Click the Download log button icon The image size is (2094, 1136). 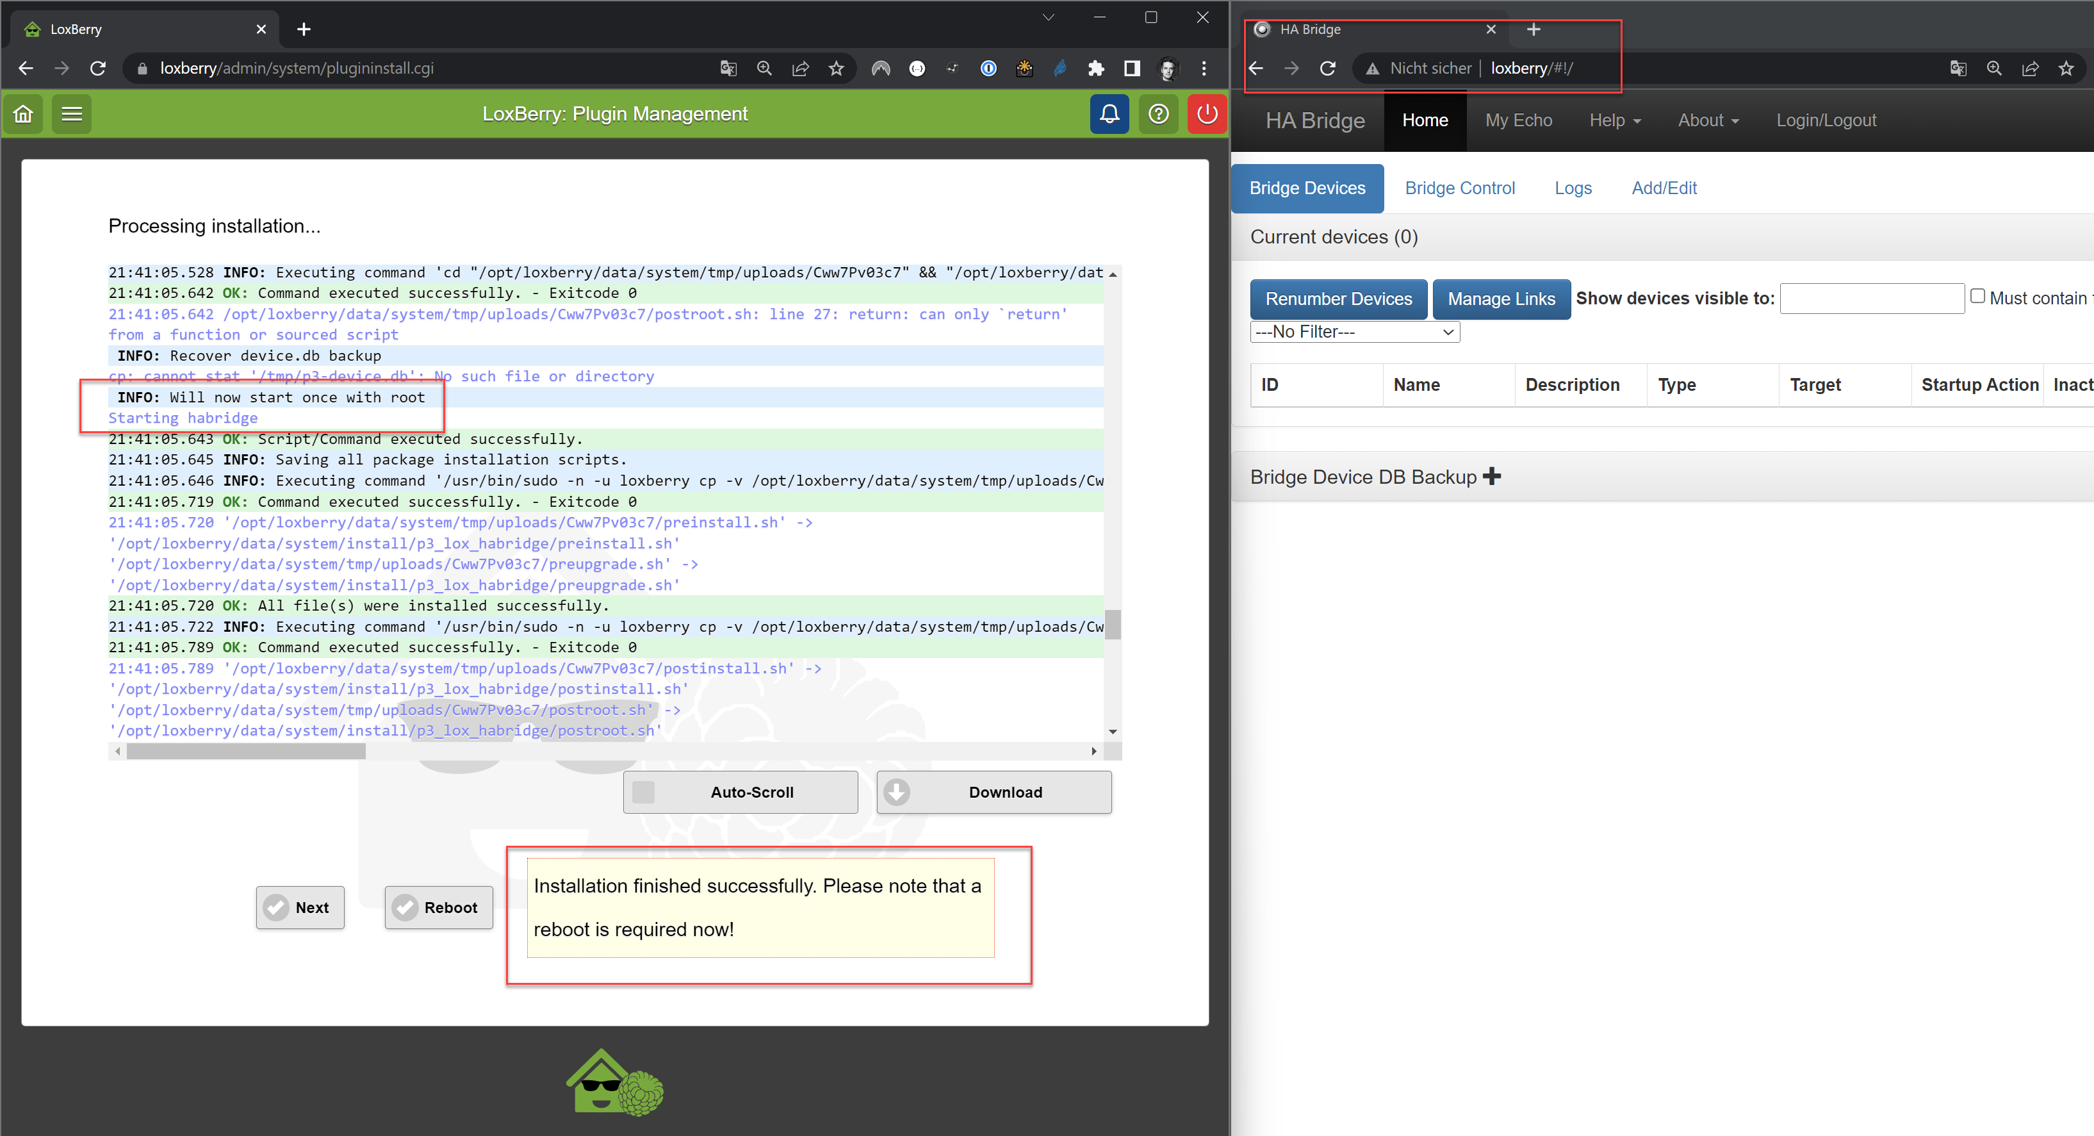click(896, 792)
